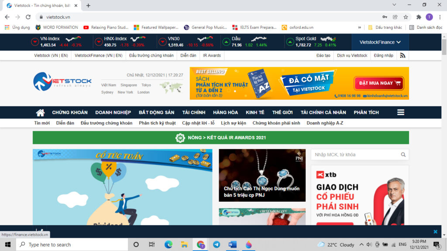Close the bottom banner with X
The height and width of the screenshot is (251, 447).
(x=435, y=232)
